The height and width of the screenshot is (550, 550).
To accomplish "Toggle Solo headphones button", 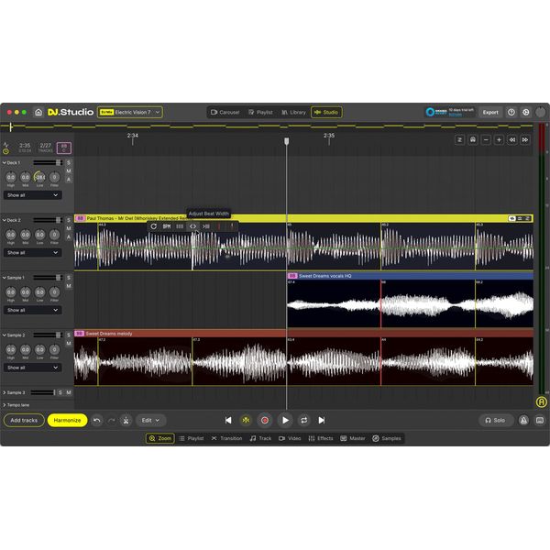I will [x=496, y=420].
